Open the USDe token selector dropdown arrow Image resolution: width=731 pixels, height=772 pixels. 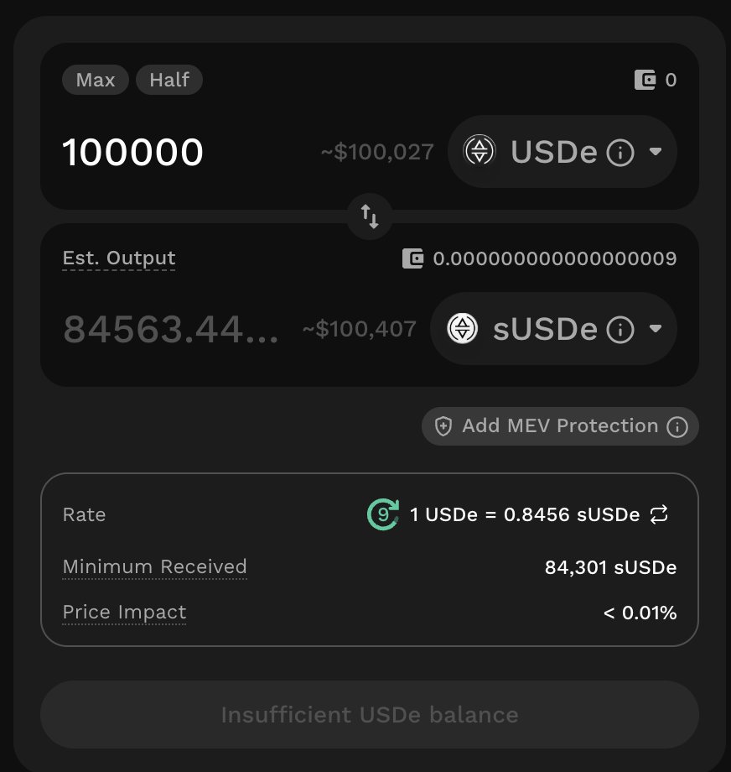click(x=656, y=152)
